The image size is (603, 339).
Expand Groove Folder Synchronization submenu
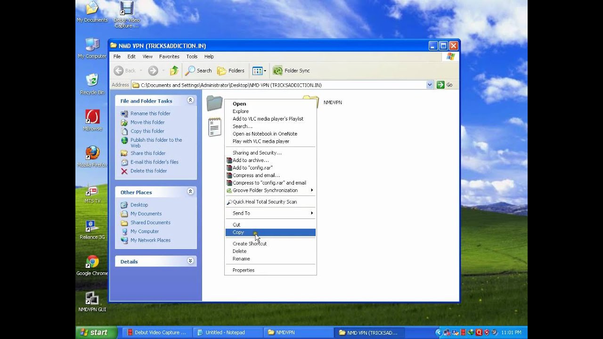(x=270, y=191)
